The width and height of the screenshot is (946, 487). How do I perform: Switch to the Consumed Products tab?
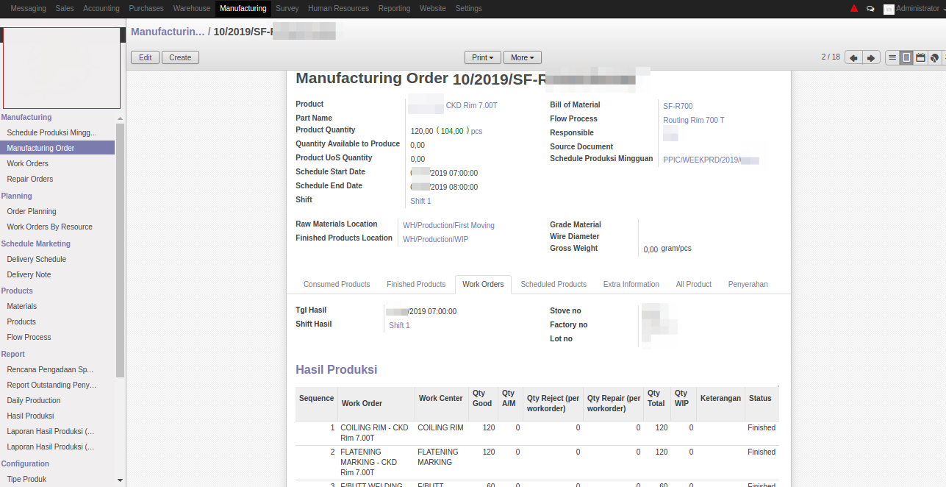pyautogui.click(x=337, y=284)
